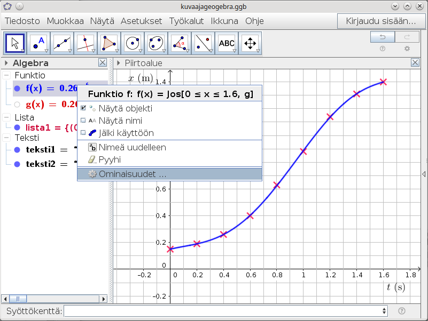The height and width of the screenshot is (321, 428).
Task: Open Ominaisuudet from the context menu
Action: [133, 174]
